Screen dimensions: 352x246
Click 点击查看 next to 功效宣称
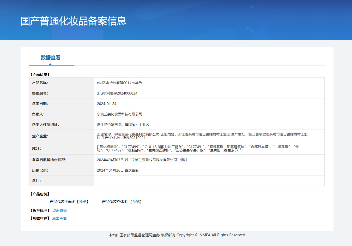click(x=59, y=218)
